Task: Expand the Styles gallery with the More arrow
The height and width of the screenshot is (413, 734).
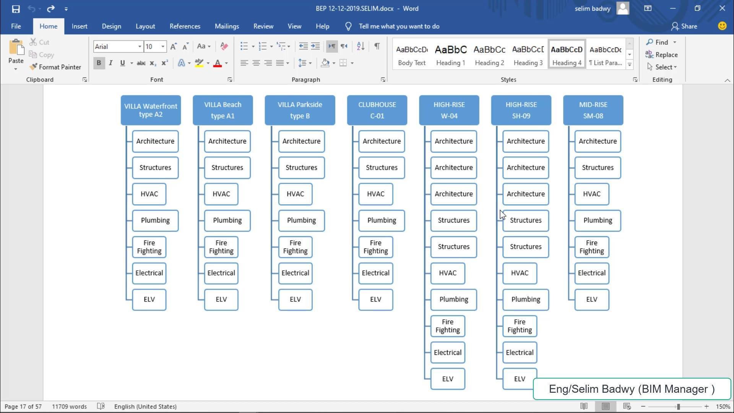Action: coord(630,65)
